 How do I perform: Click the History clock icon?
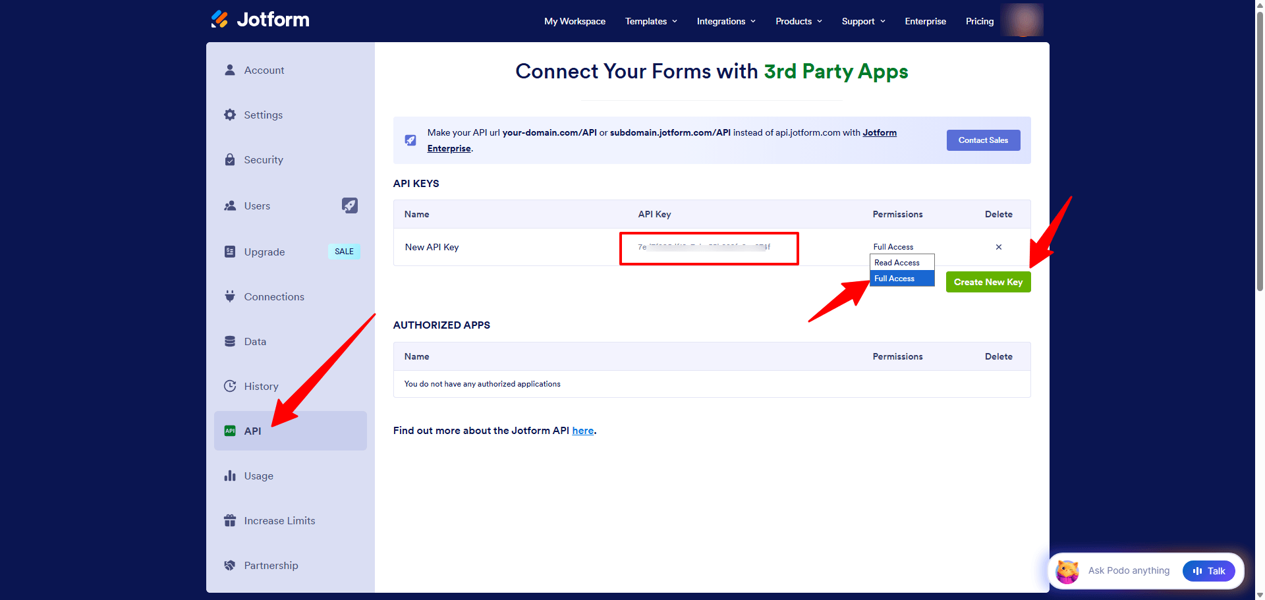click(x=230, y=386)
